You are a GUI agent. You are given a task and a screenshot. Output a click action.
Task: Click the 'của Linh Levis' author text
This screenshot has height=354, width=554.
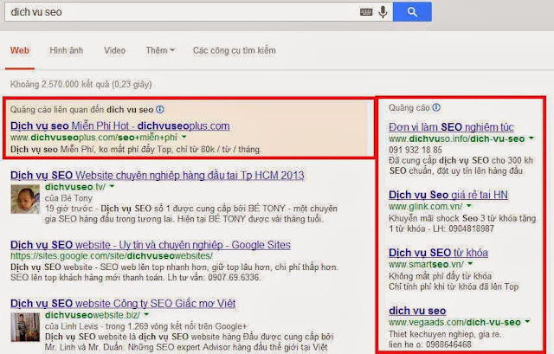click(x=72, y=326)
